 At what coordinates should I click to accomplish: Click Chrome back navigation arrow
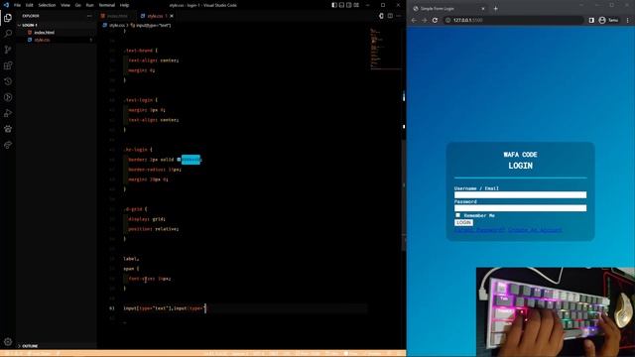(x=414, y=20)
